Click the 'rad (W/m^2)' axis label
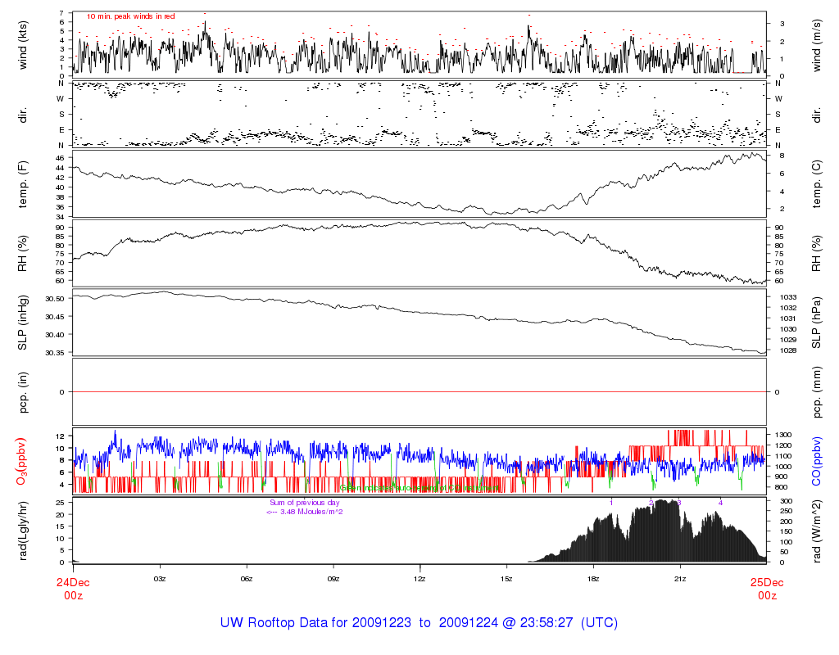This screenshot has height=655, width=839. tap(817, 531)
